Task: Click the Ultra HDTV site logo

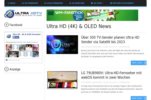Action: tap(23, 14)
